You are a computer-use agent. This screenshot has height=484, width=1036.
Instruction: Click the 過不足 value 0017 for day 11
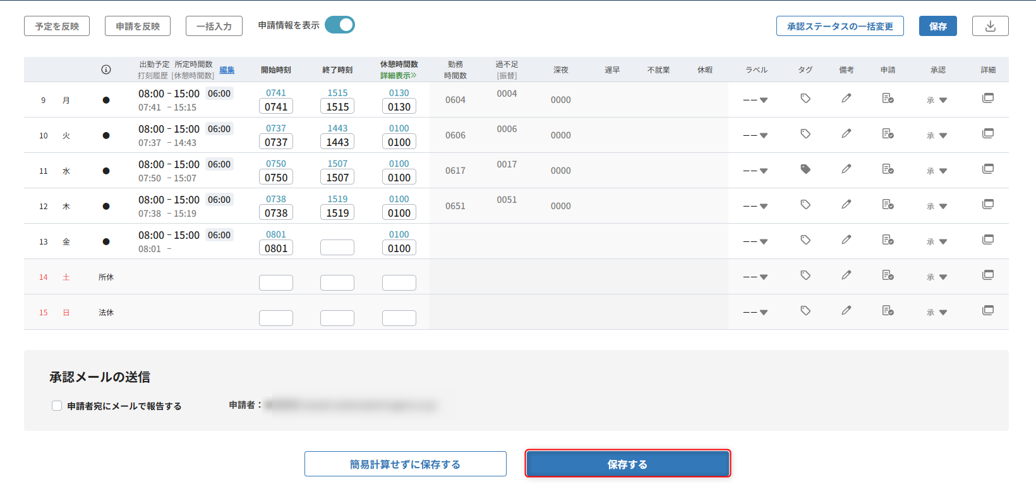click(507, 164)
